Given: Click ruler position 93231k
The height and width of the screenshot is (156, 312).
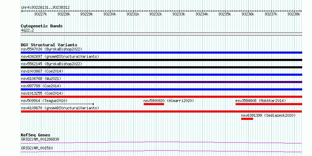Looking at the screenshot, I should [x=133, y=14].
